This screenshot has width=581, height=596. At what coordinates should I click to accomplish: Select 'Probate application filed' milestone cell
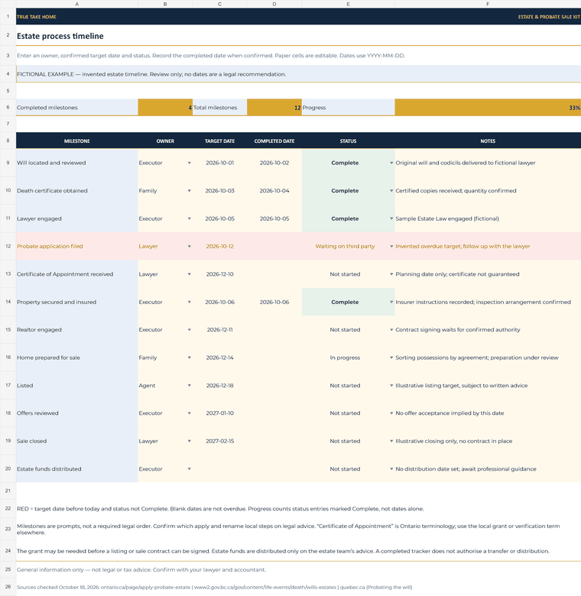76,246
